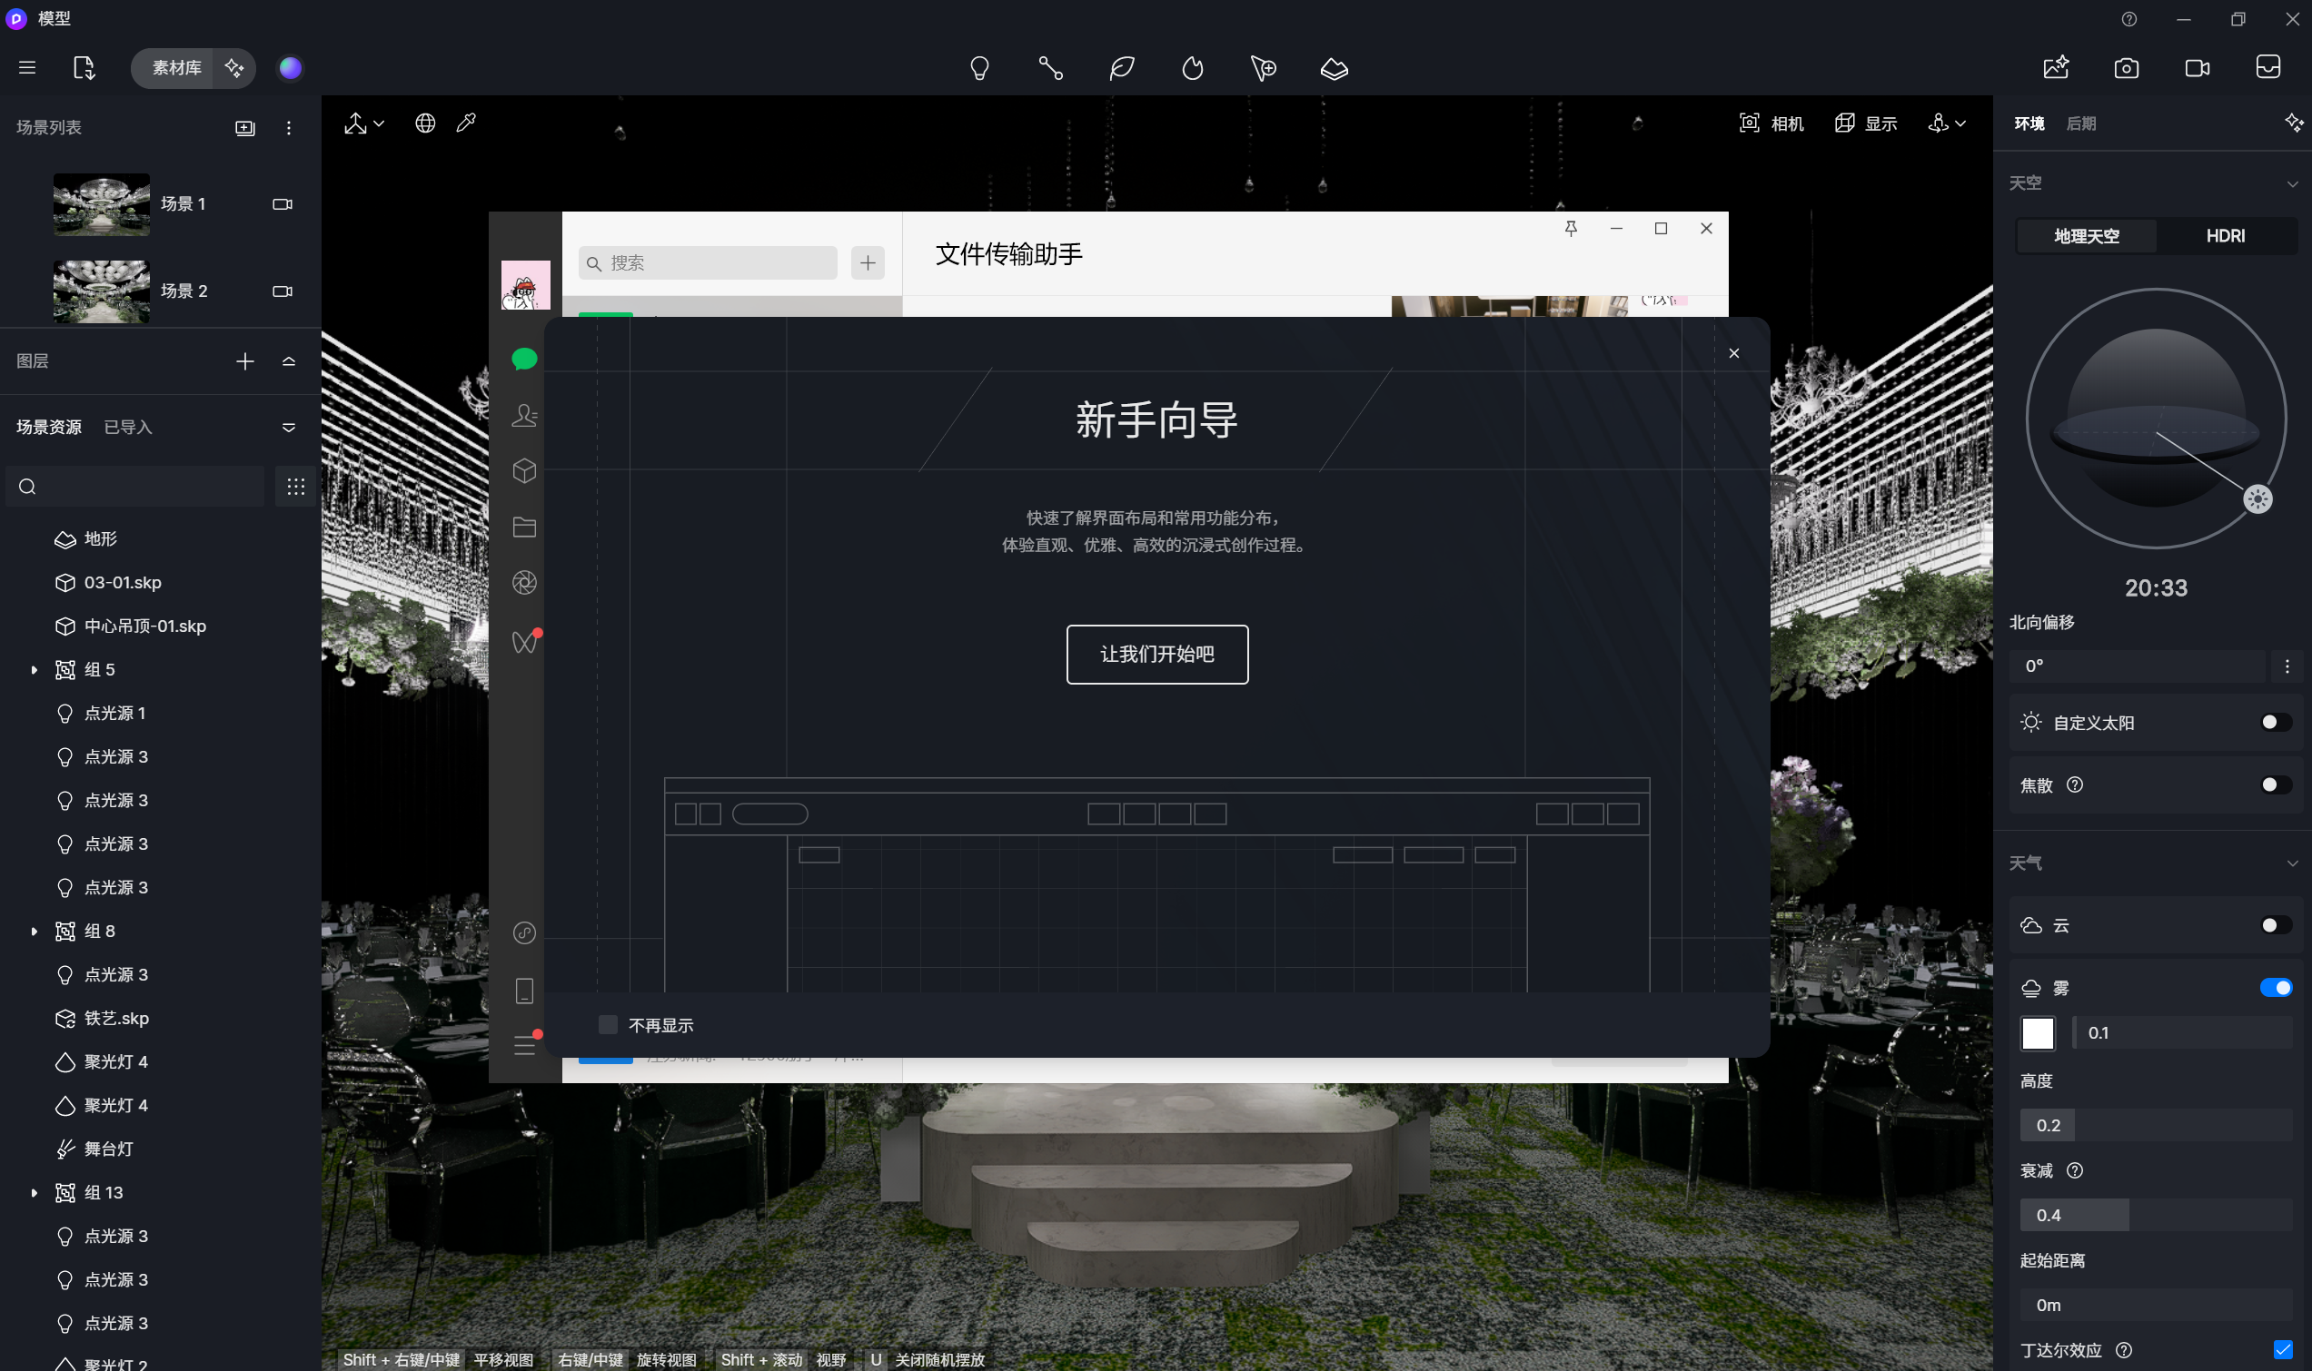Select the terrain tool in top toolbar
Image resolution: width=2312 pixels, height=1371 pixels.
click(x=1335, y=67)
